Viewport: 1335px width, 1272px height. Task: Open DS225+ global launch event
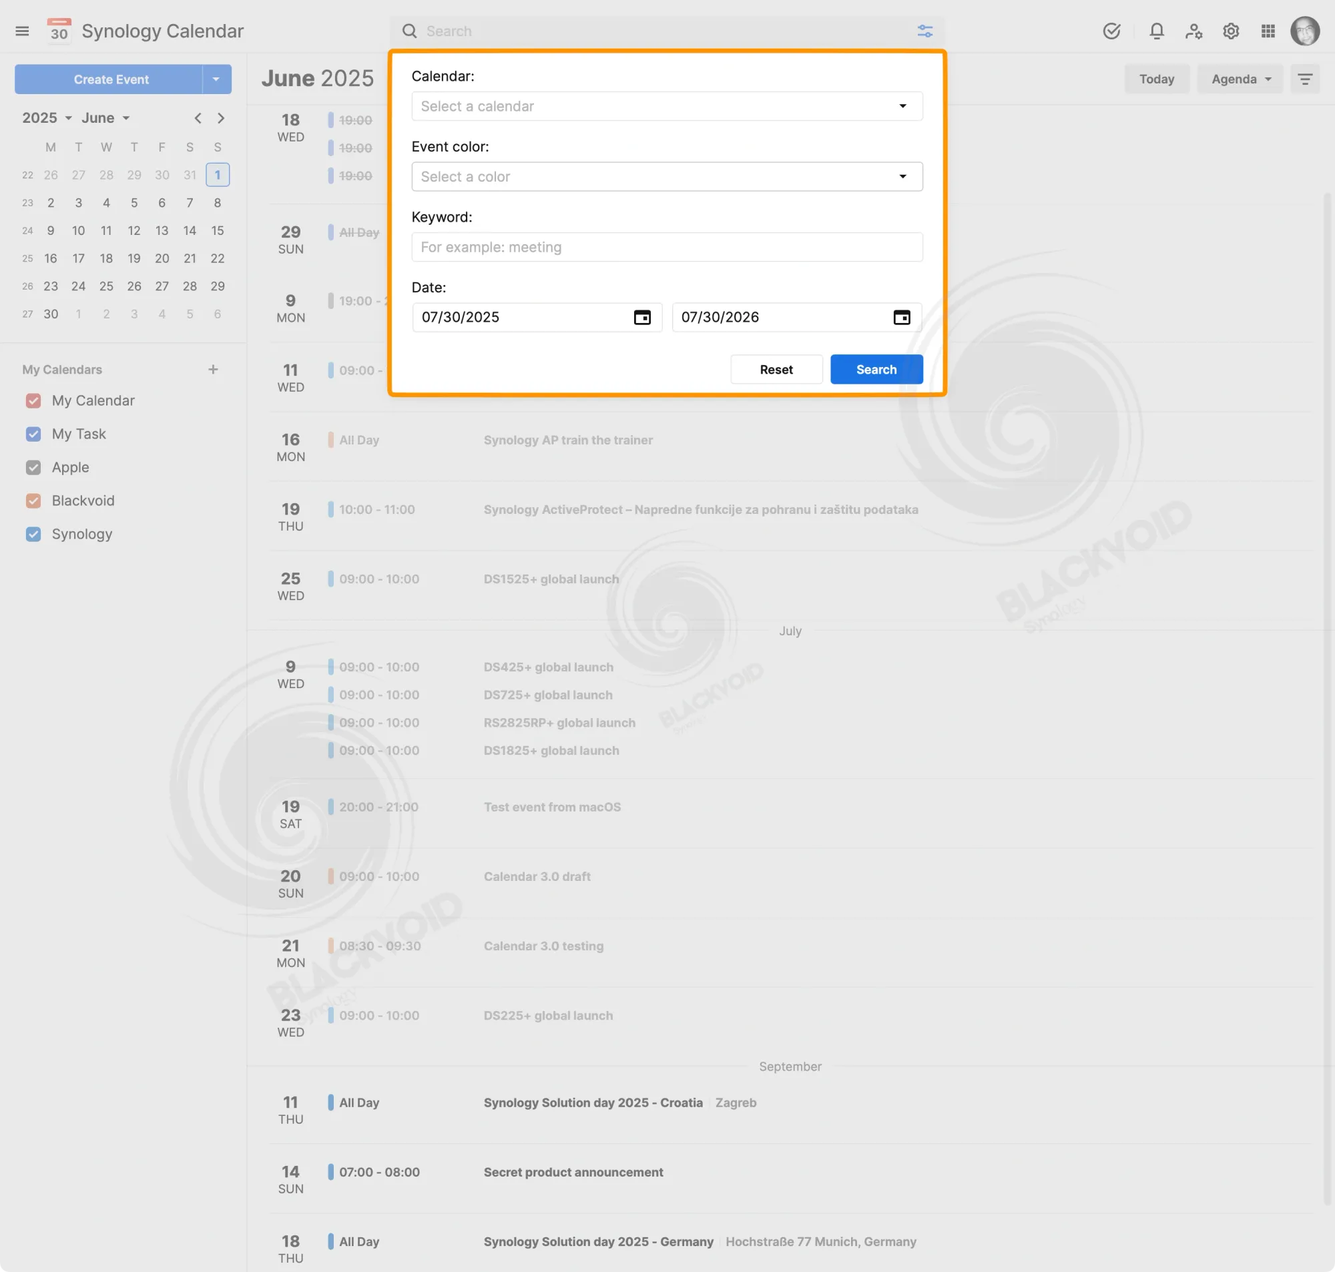pyautogui.click(x=548, y=1016)
